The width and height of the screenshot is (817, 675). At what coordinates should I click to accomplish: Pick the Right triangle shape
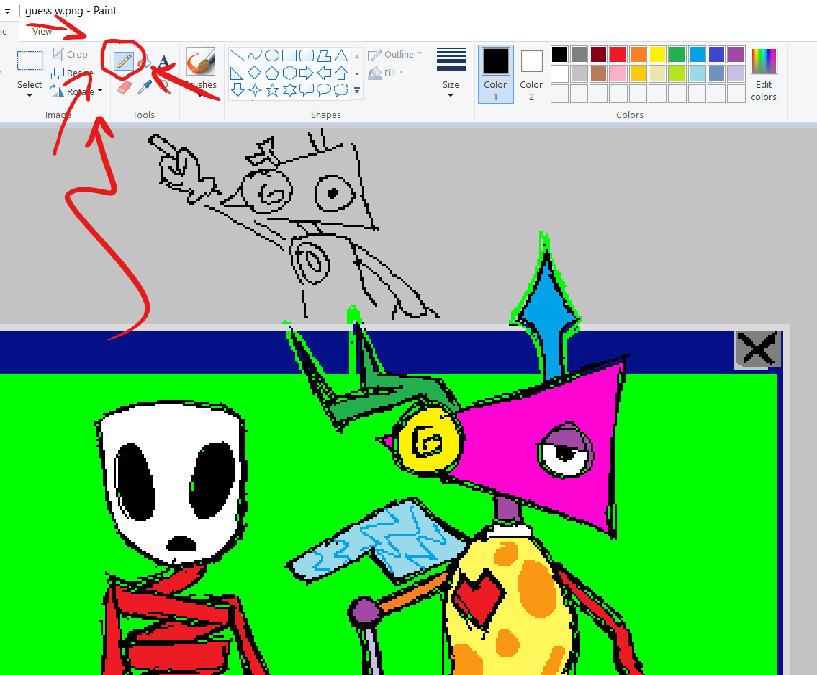pos(237,73)
